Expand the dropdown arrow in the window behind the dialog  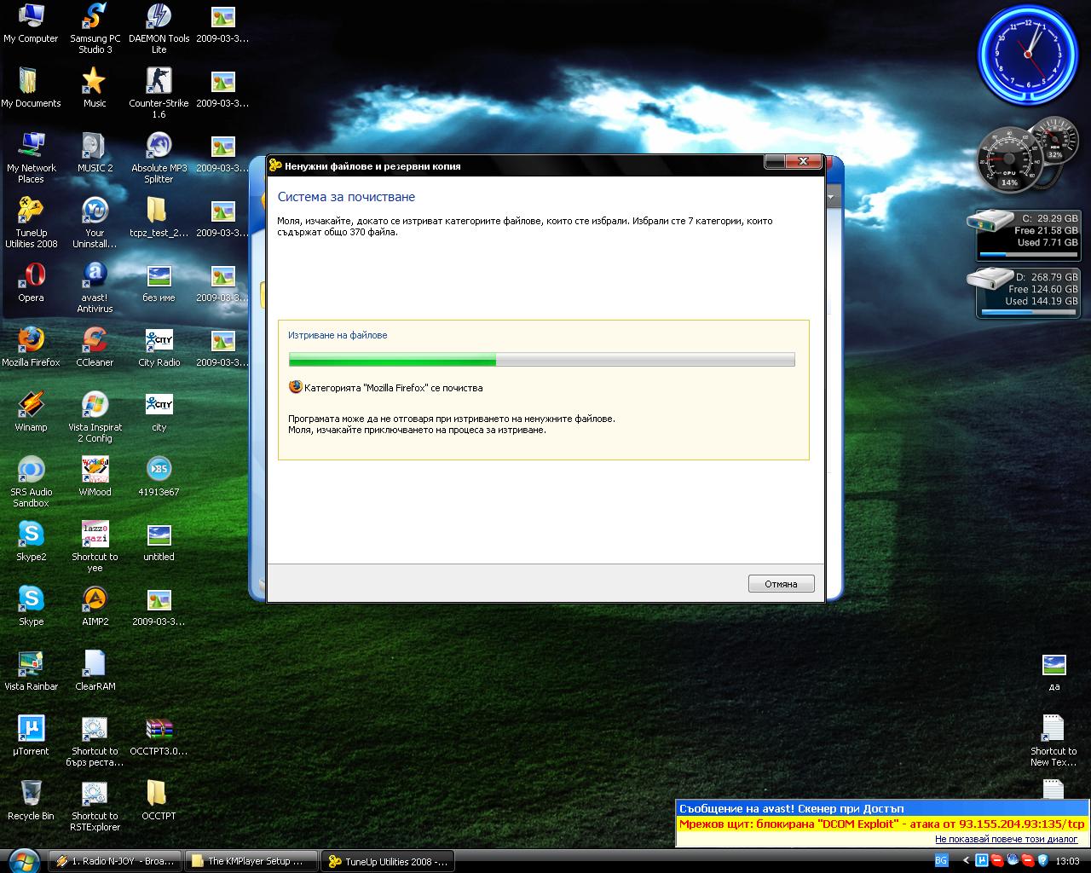[832, 197]
